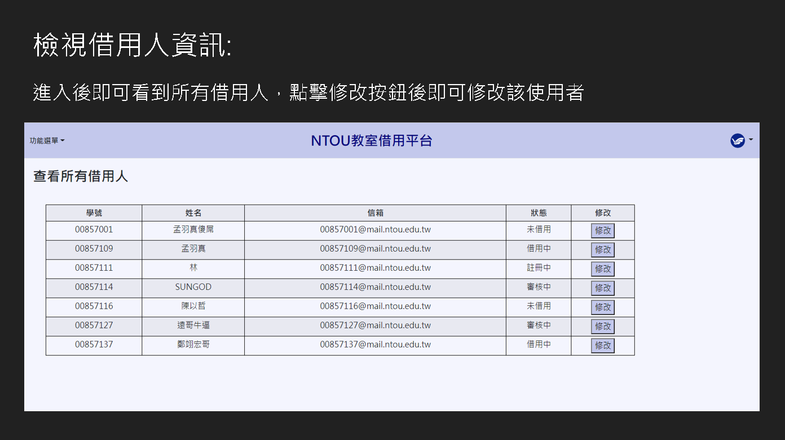Click the 狀態 column header
Viewport: 785px width, 440px height.
pyautogui.click(x=539, y=213)
